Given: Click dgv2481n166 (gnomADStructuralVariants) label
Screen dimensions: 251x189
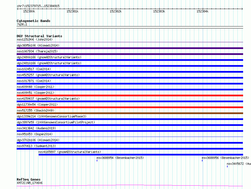Looking at the screenshot, I should pos(49,63).
